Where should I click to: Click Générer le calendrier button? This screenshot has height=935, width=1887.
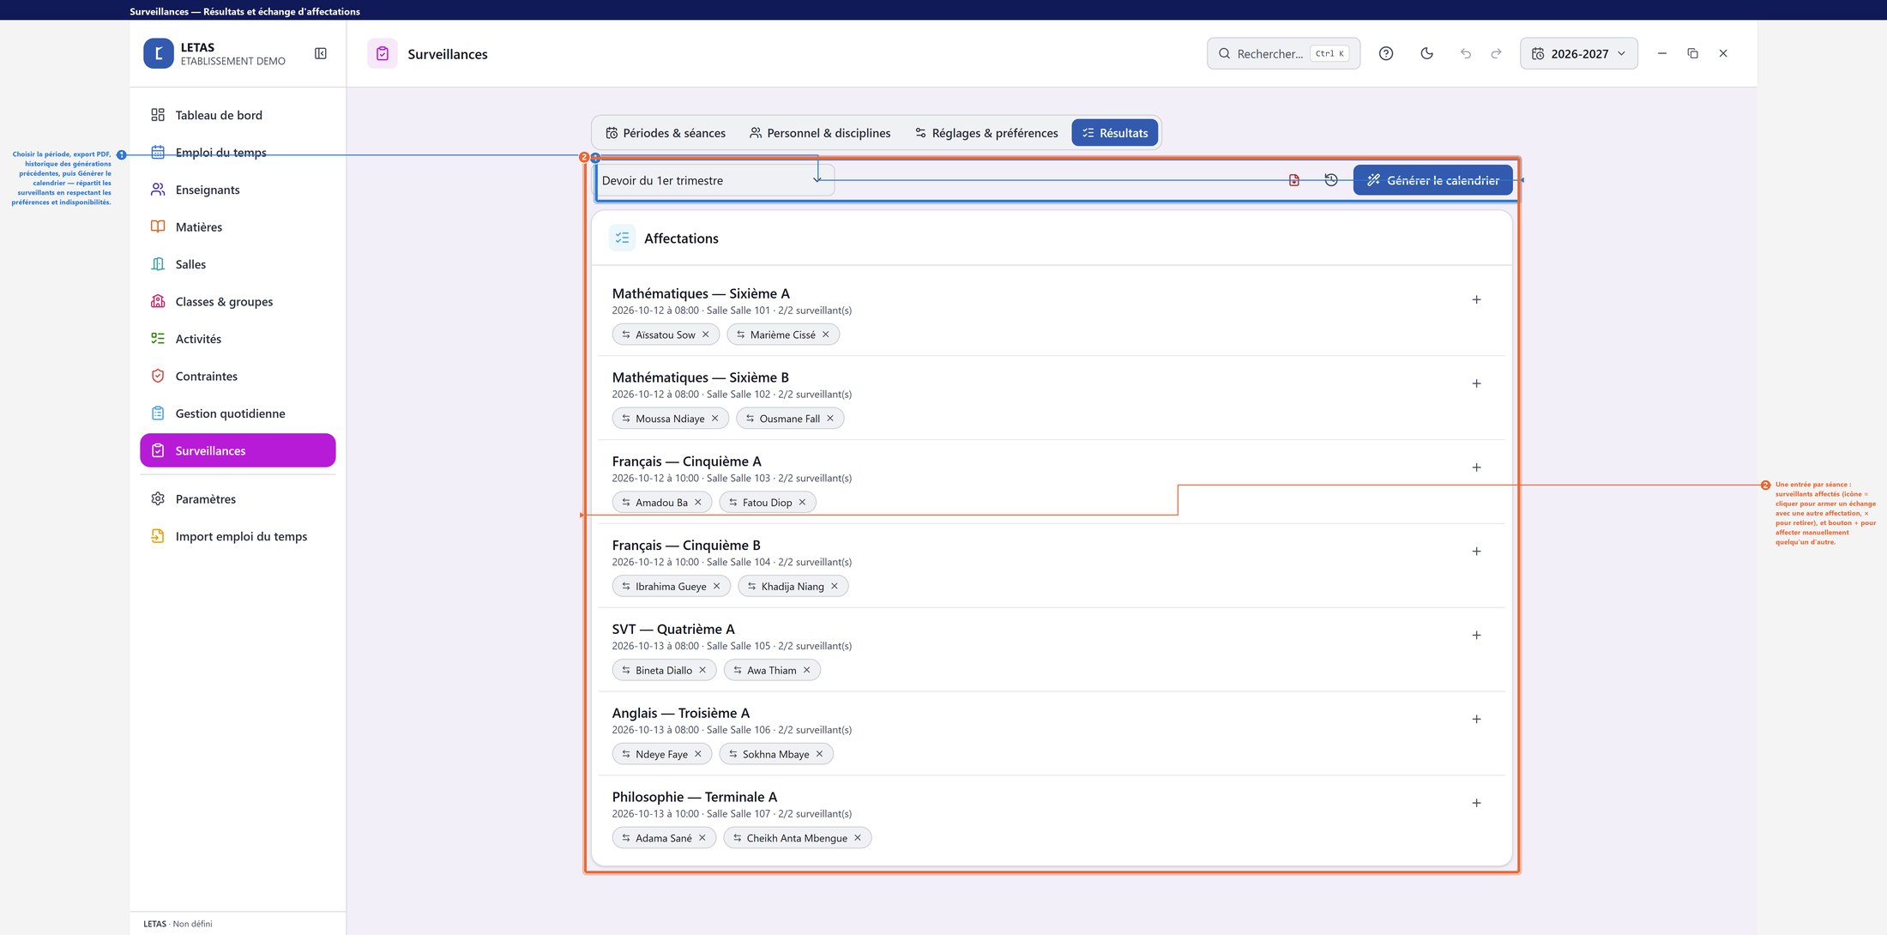1432,180
